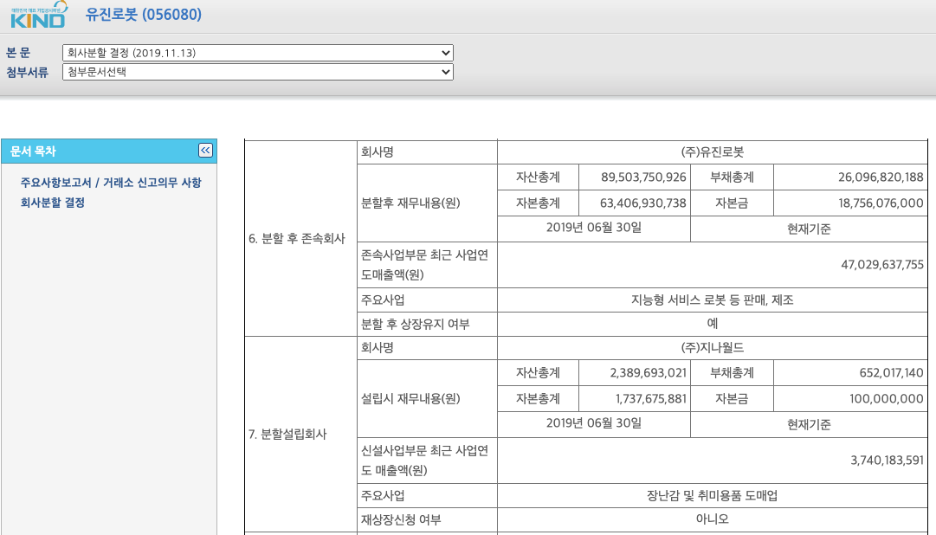
Task: Click 지능형 서비스 로봇 등 판매, 제조 cell
Action: click(712, 300)
